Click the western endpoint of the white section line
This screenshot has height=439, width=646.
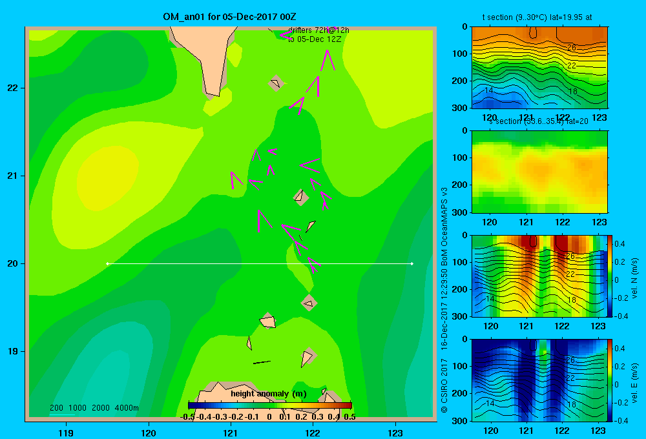click(x=107, y=263)
